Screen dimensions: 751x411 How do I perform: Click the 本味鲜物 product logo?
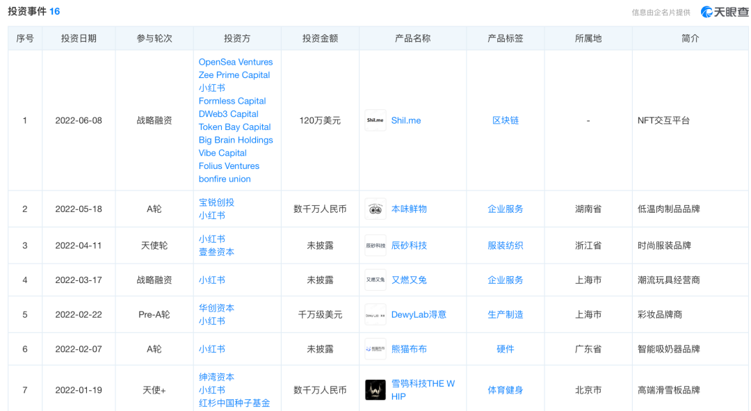(x=375, y=209)
